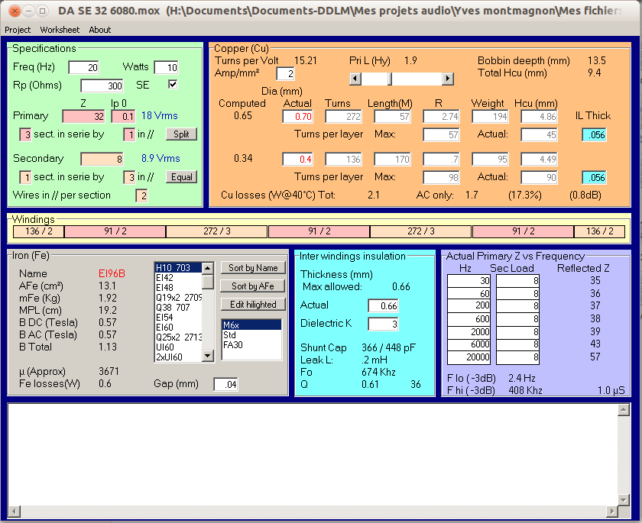Click the primary sections in serie field

(x=25, y=134)
